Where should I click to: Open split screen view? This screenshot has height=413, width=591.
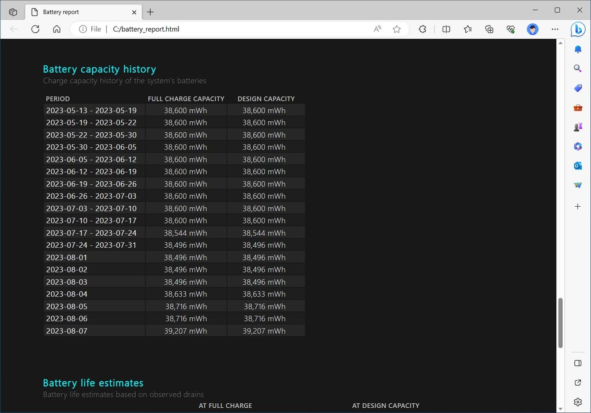click(446, 29)
